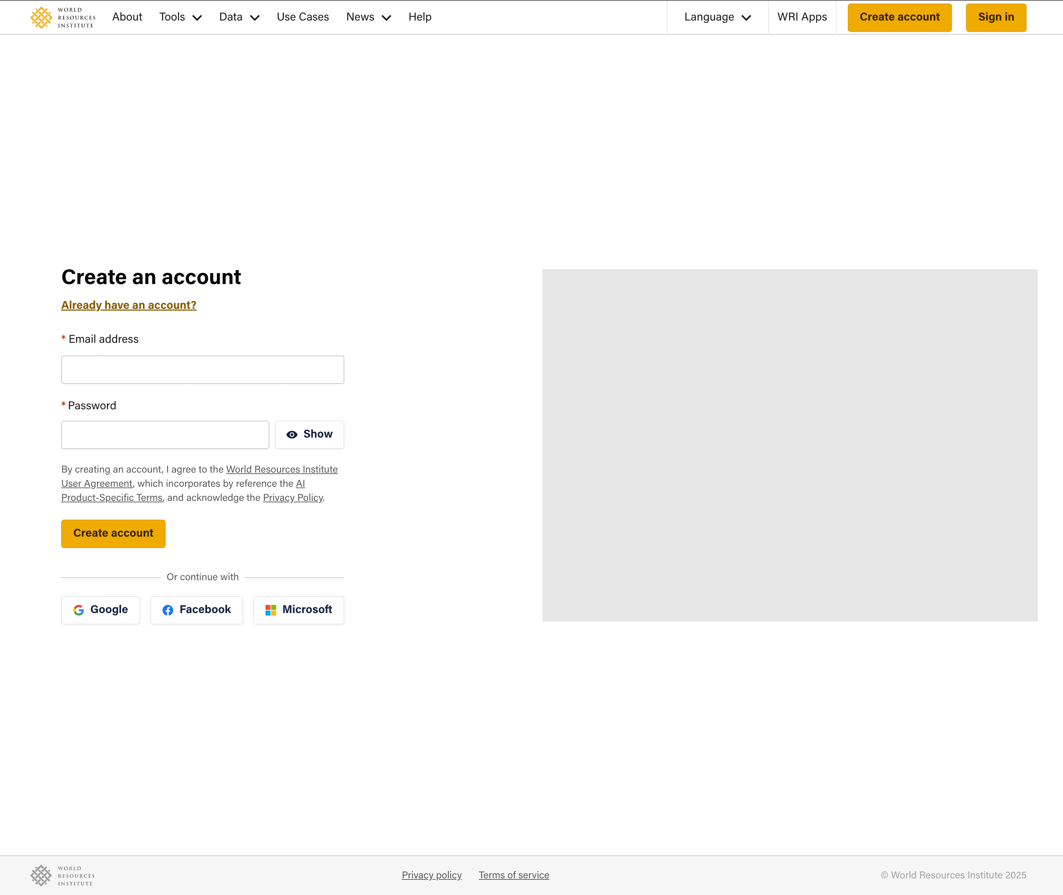This screenshot has height=895, width=1063.
Task: Open the Help menu item
Action: [420, 17]
